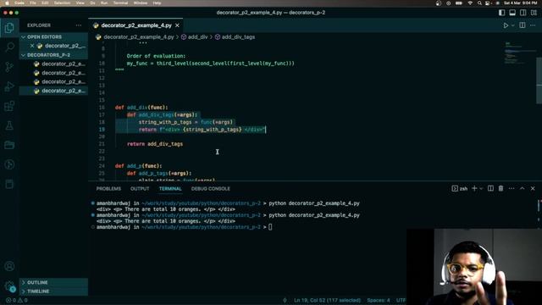Open add_div breadcrumb symbol picker
Screen dimensions: 542x305
click(194, 37)
